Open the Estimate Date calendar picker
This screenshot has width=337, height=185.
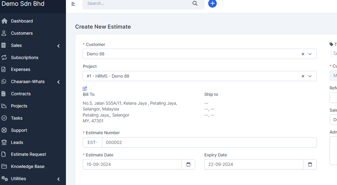[188, 164]
